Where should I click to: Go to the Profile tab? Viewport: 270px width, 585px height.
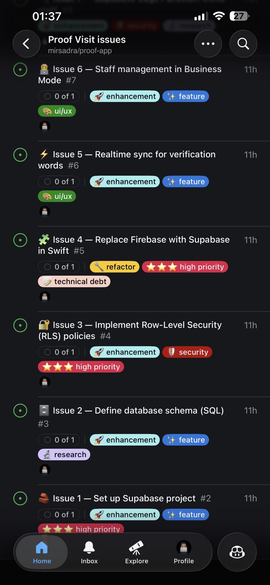(x=184, y=553)
